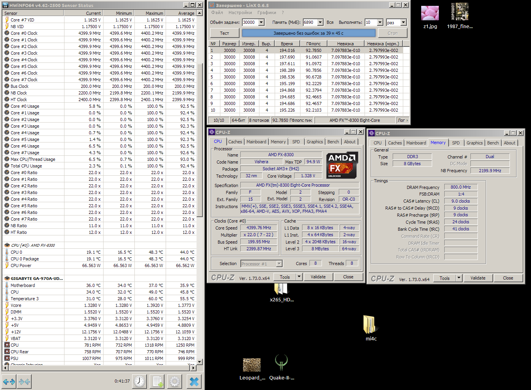Select the x265_HD... folder on the desktop
Image resolution: width=531 pixels, height=390 pixels.
click(x=282, y=293)
